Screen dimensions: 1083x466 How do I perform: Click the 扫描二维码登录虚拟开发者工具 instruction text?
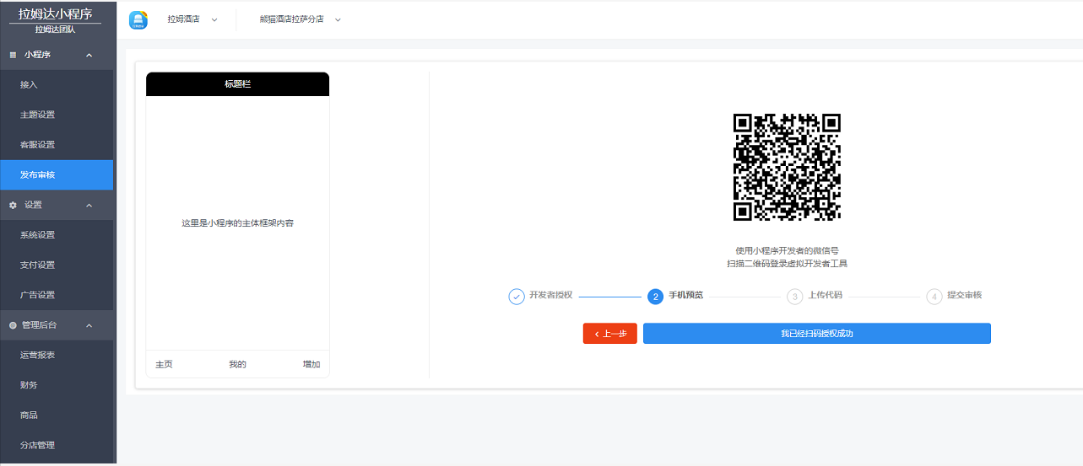(787, 264)
